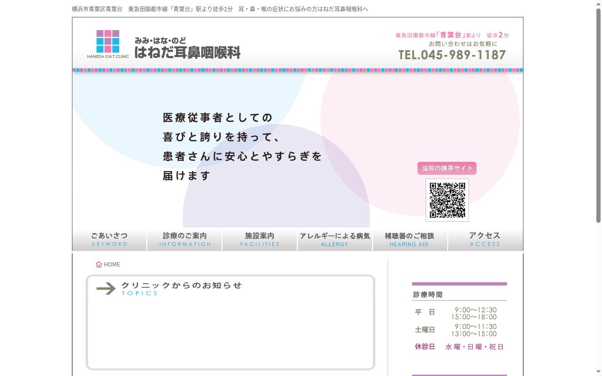Open アレルギーによる病気 allergy page
This screenshot has width=602, height=376.
click(x=335, y=239)
